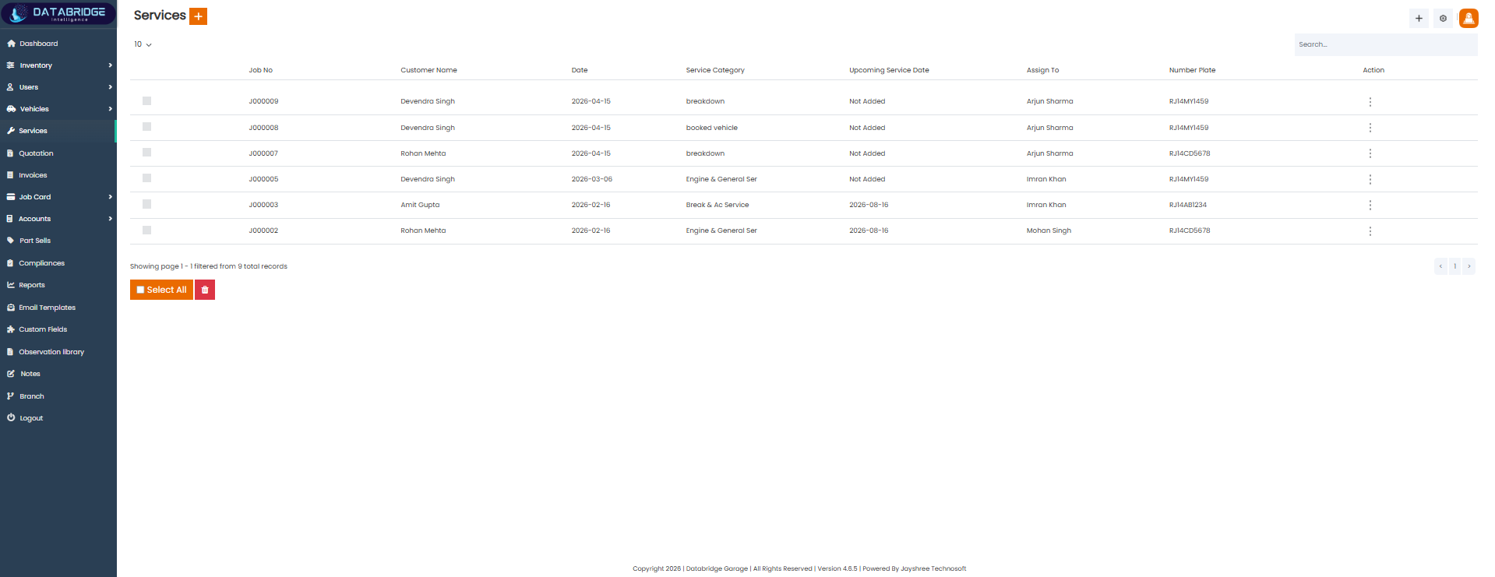This screenshot has height=577, width=1495.
Task: Open action menu for job J000003
Action: pos(1370,205)
